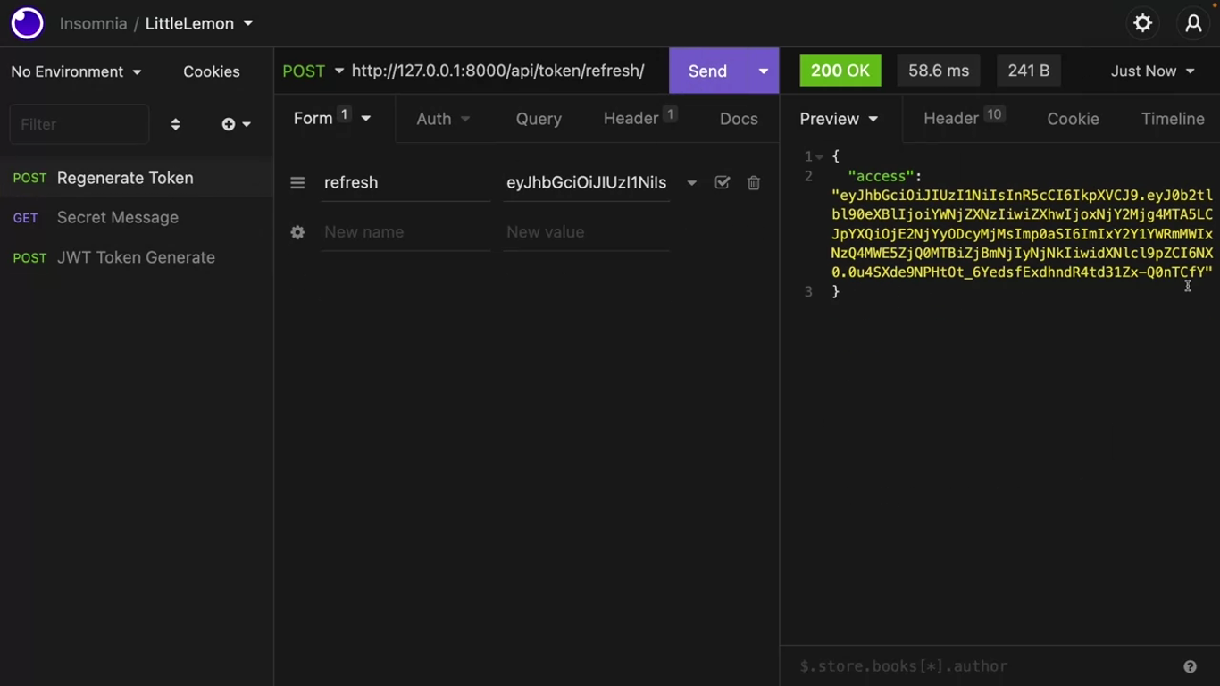Open the Just Now response history dropdown
This screenshot has width=1220, height=686.
pyautogui.click(x=1152, y=71)
